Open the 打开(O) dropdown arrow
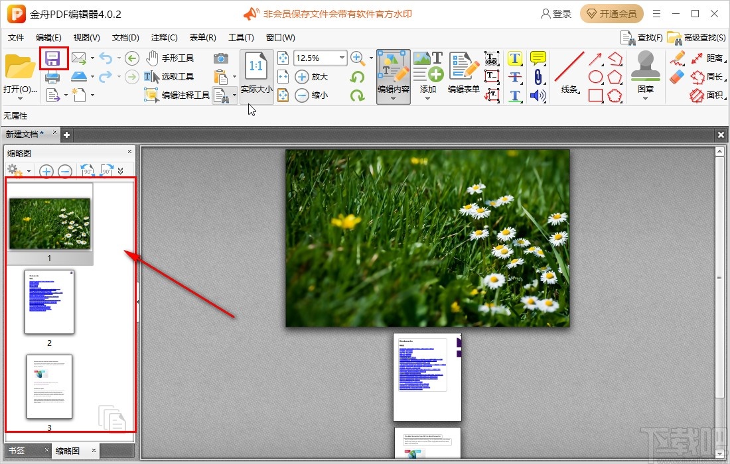 point(20,99)
